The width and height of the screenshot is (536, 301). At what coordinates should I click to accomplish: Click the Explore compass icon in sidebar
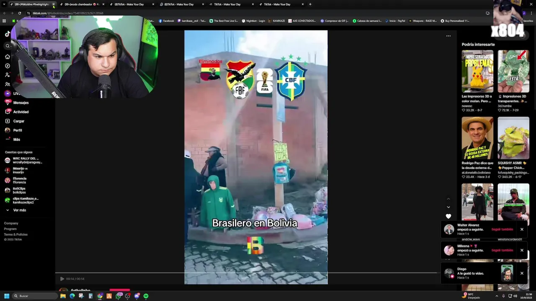pyautogui.click(x=8, y=66)
